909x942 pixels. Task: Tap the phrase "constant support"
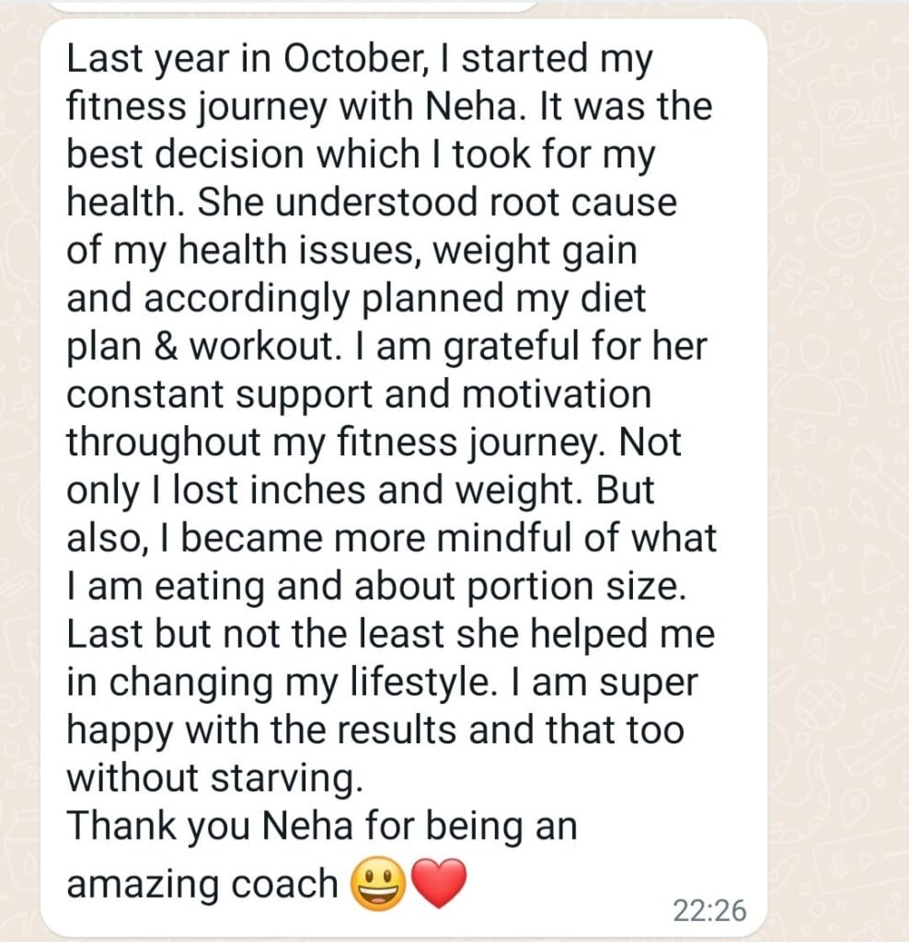click(x=217, y=395)
